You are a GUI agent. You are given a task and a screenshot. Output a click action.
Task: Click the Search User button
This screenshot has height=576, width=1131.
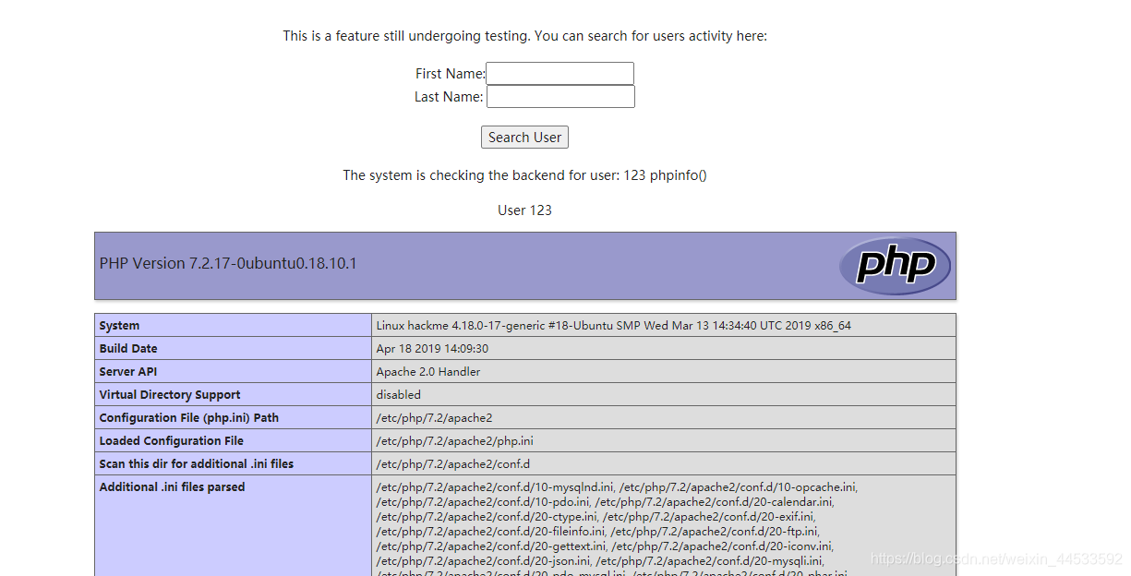click(x=524, y=138)
